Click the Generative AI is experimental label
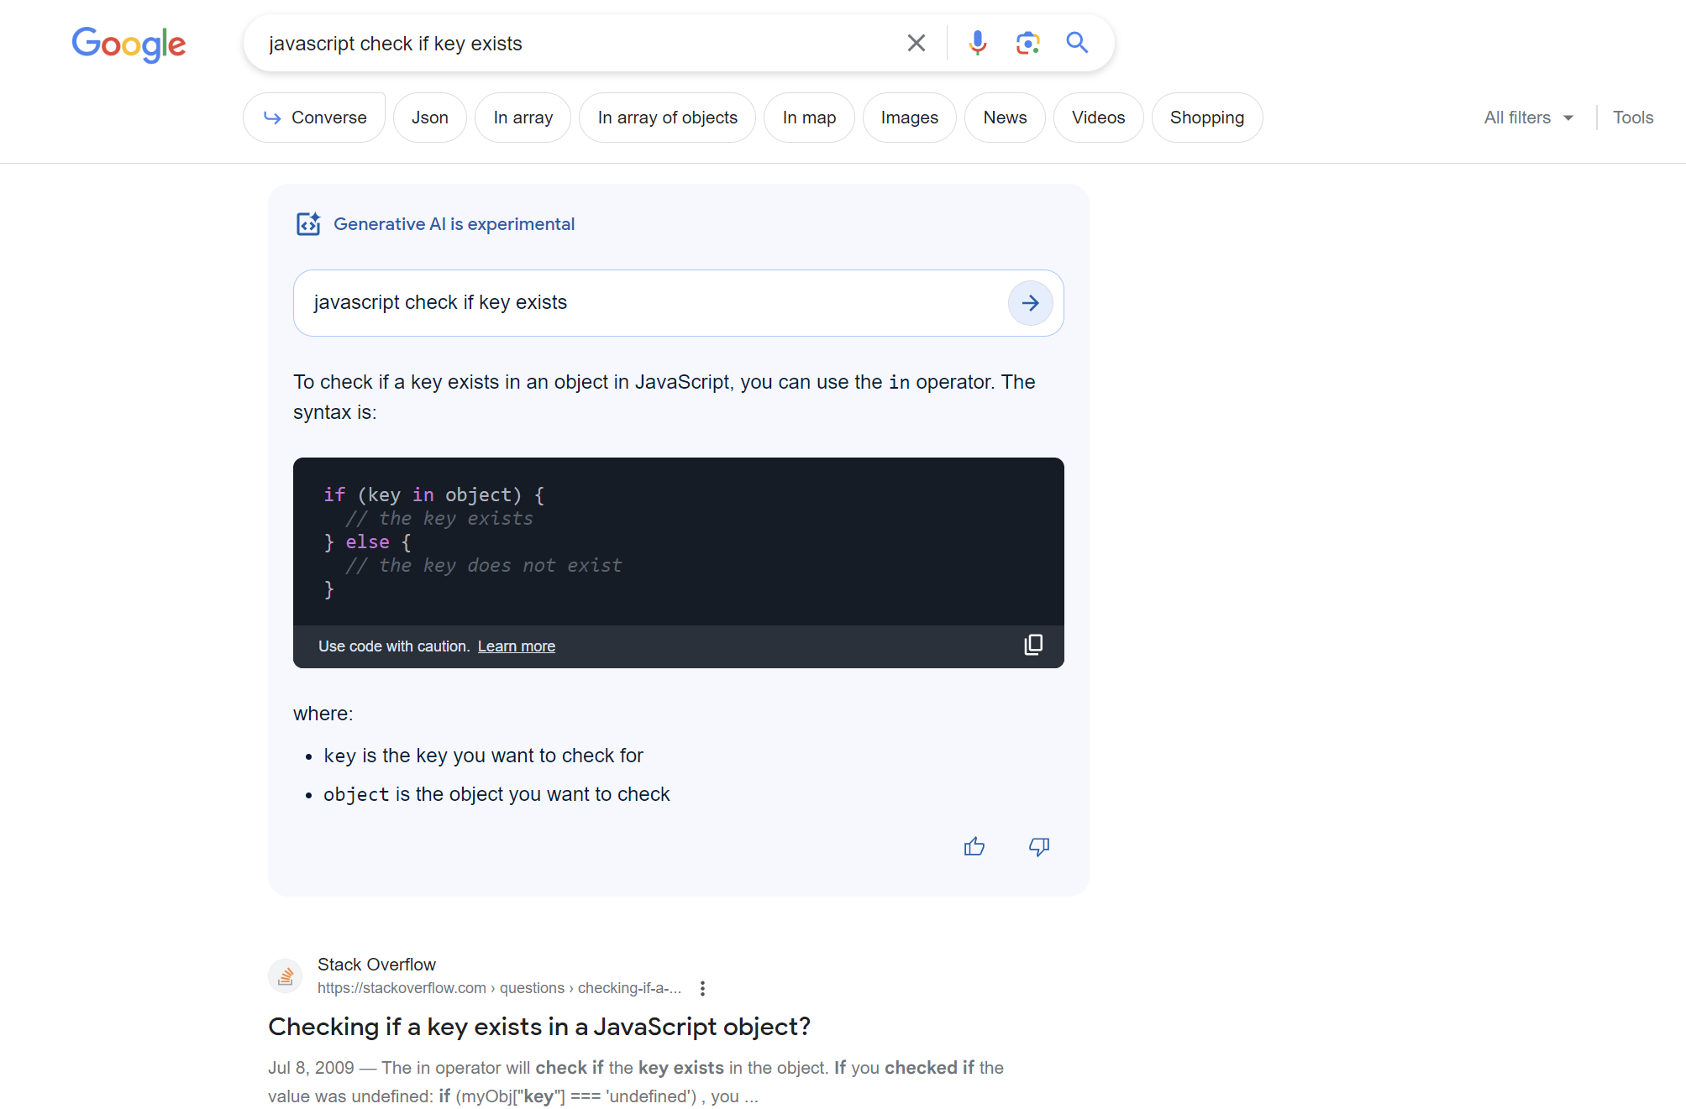The height and width of the screenshot is (1109, 1686). click(454, 224)
